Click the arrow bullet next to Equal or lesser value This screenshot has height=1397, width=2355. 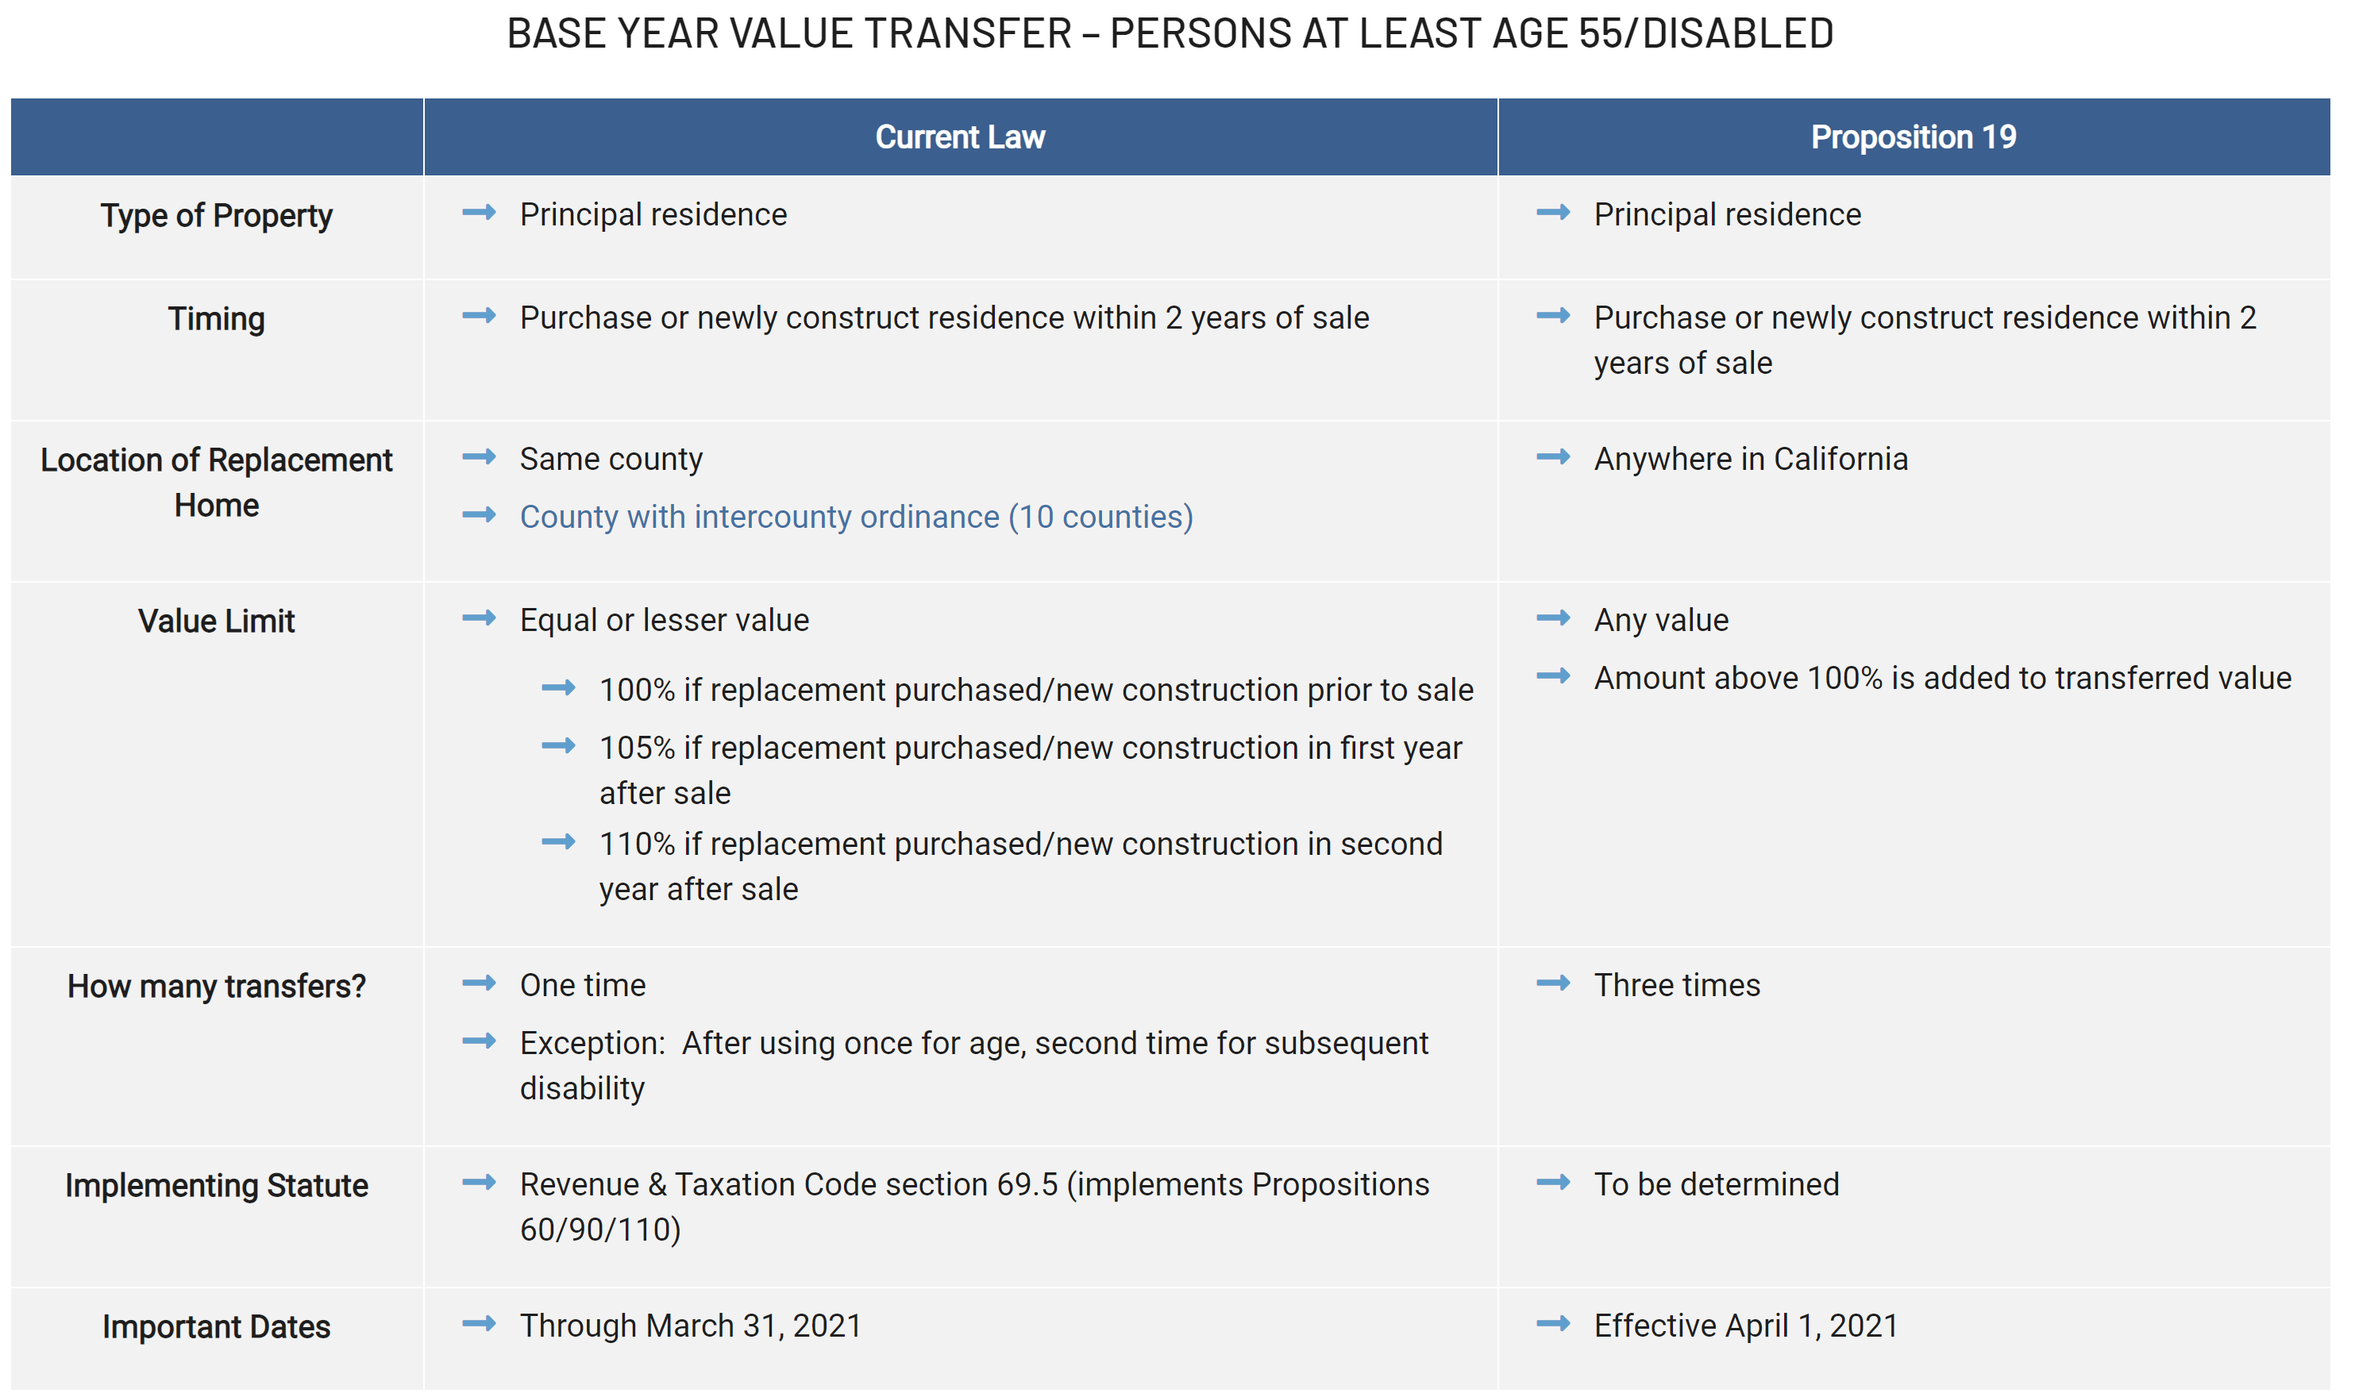pyautogui.click(x=480, y=618)
